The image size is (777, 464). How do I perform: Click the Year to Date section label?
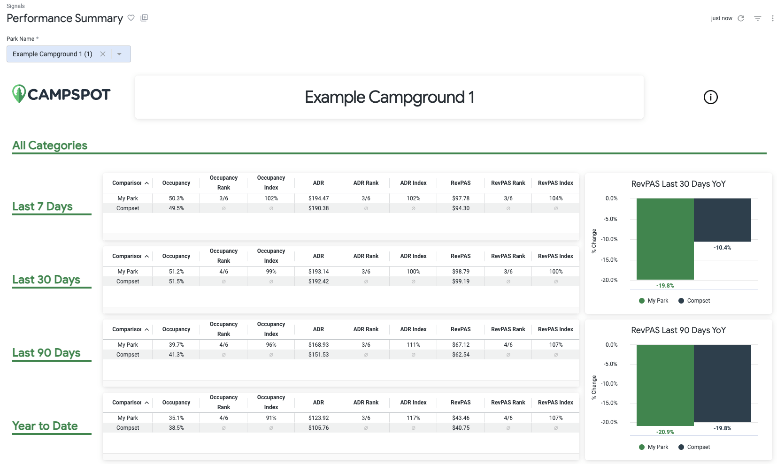pyautogui.click(x=45, y=426)
